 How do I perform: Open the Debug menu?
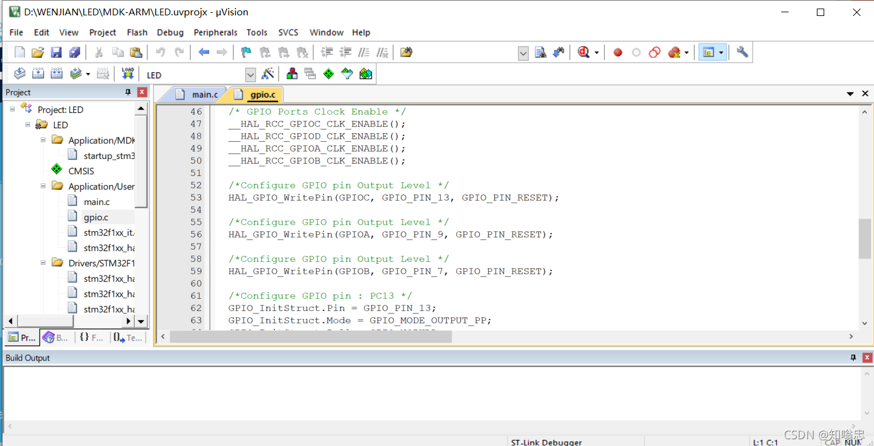(170, 33)
